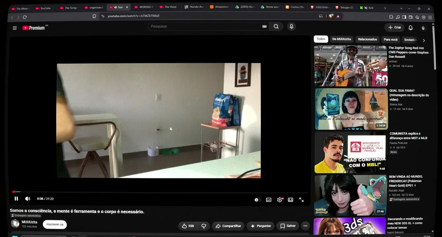The image size is (442, 237).
Task: Dislike the video
Action: click(204, 226)
